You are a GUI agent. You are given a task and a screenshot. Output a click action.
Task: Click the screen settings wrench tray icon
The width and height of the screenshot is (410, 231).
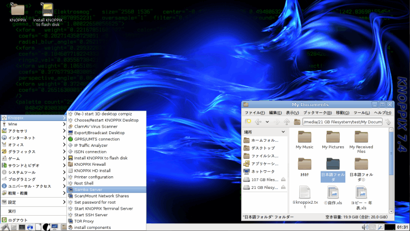coord(380,227)
